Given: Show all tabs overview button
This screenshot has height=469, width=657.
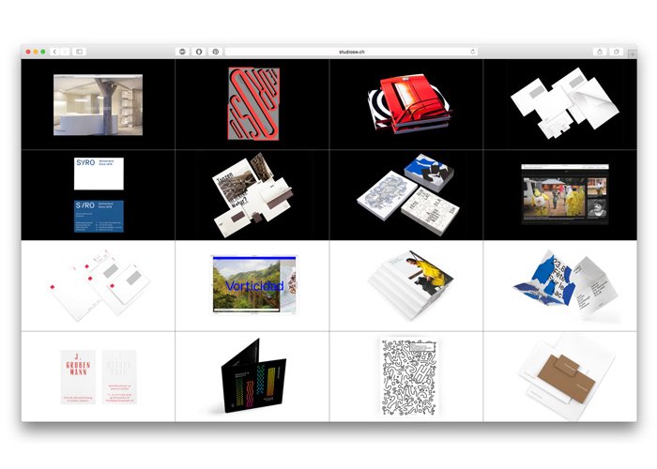Looking at the screenshot, I should [x=617, y=52].
